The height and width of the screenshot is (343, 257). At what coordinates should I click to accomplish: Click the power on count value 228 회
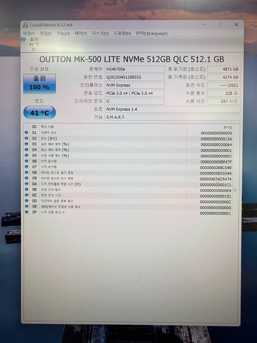[x=224, y=93]
